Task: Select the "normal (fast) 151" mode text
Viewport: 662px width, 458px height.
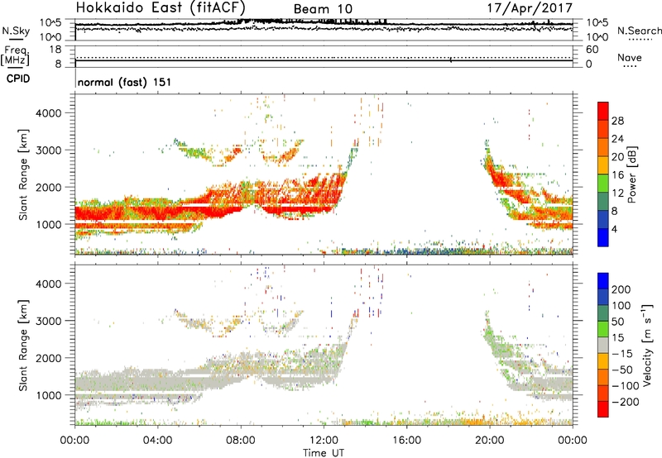Action: pyautogui.click(x=125, y=82)
